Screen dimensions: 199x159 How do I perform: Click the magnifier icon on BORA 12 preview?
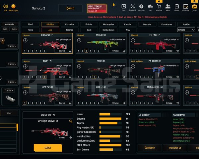click(x=71, y=121)
